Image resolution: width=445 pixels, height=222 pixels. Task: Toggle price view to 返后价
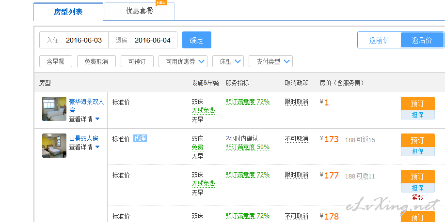[x=422, y=40]
